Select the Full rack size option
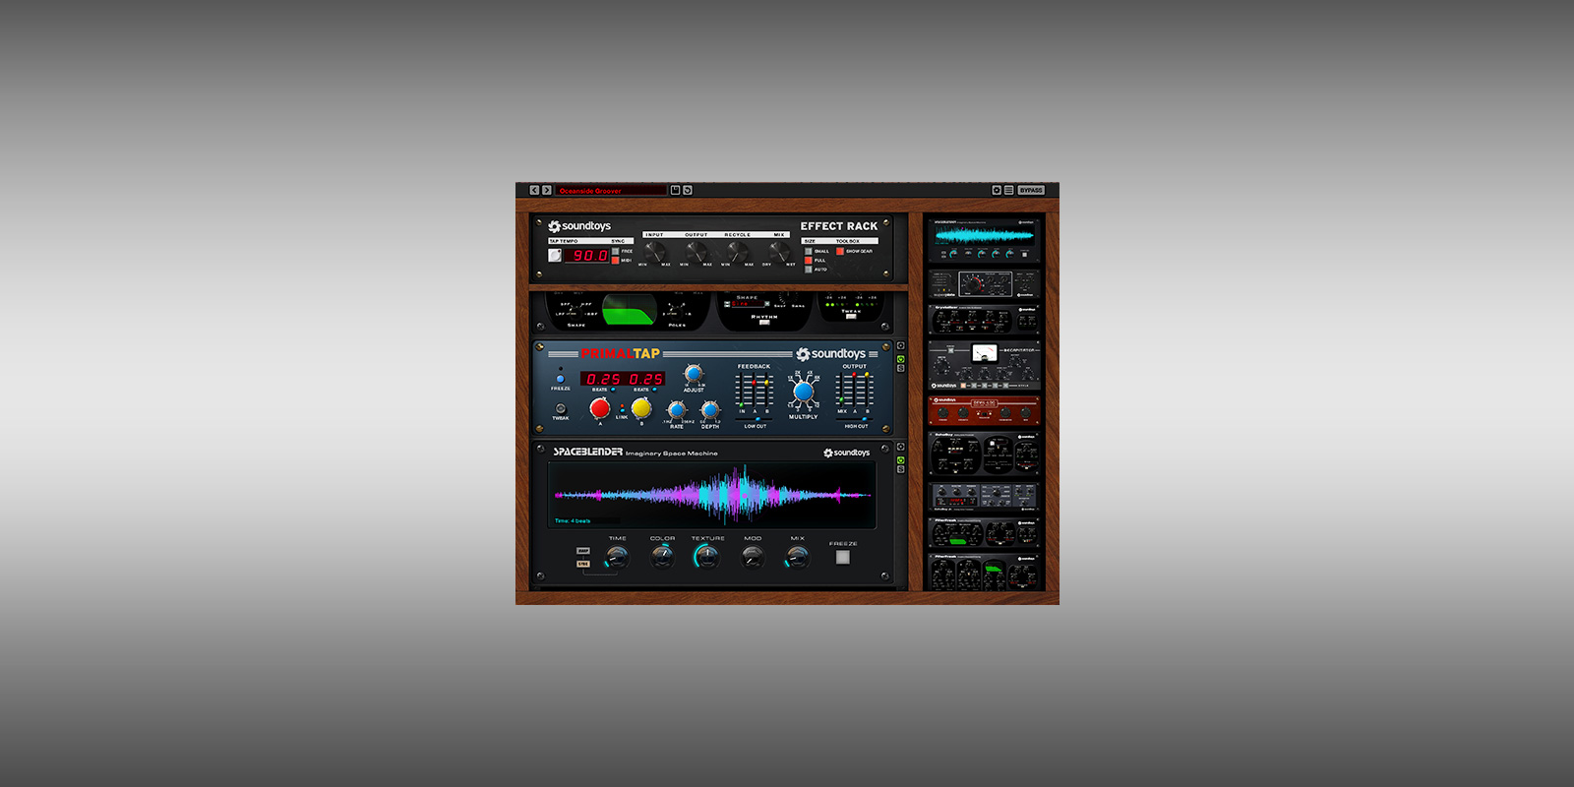Screen dimensions: 1574x787 (x=809, y=261)
